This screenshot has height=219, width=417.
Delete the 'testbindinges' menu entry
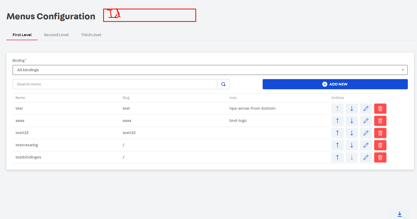tap(380, 157)
